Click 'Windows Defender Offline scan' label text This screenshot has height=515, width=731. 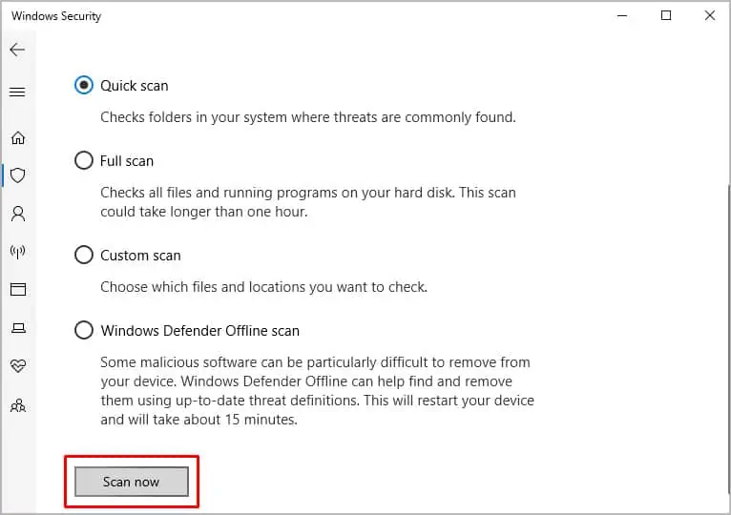pos(200,331)
